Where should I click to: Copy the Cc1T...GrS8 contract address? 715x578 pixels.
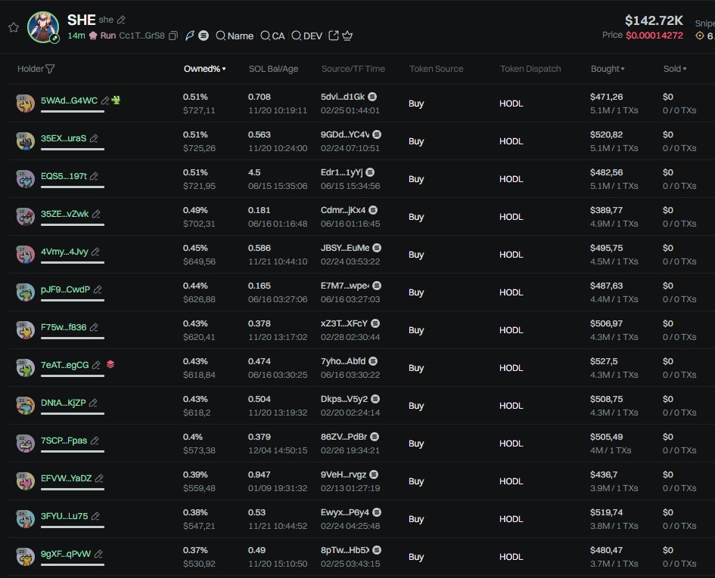(173, 36)
